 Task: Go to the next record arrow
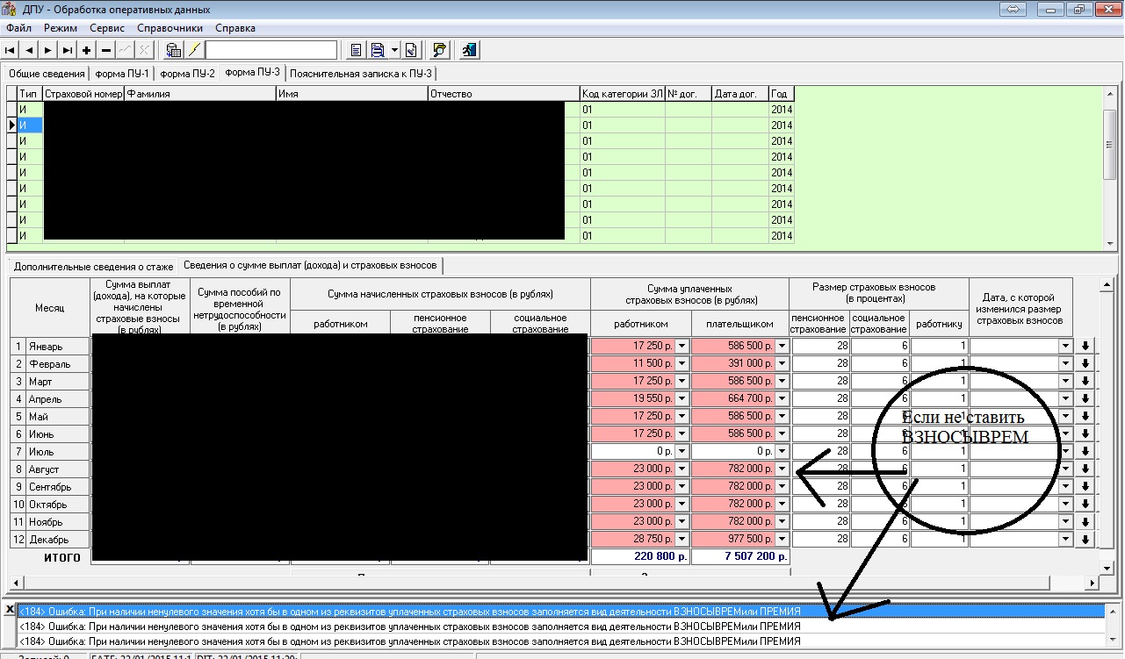49,50
